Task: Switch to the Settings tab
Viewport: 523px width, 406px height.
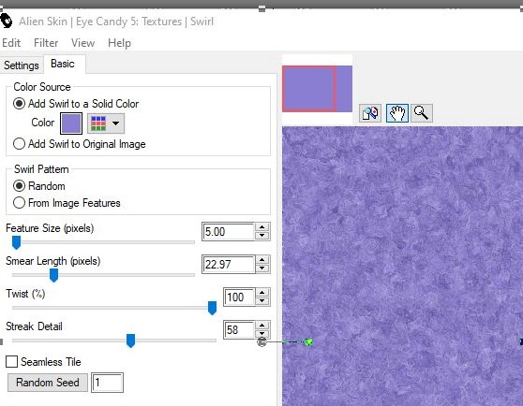Action: pyautogui.click(x=22, y=65)
